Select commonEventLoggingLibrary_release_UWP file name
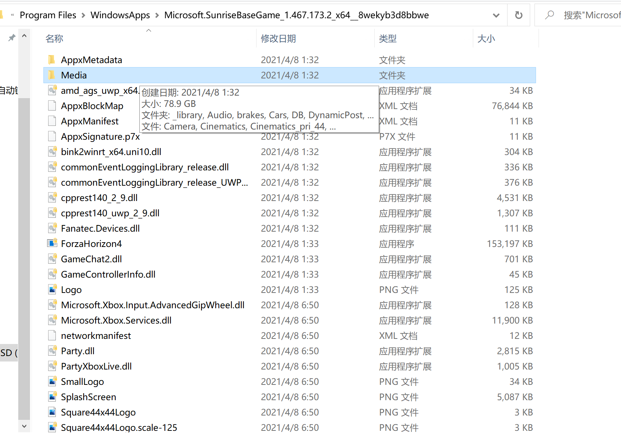Screen dimensions: 621x433 (154, 182)
